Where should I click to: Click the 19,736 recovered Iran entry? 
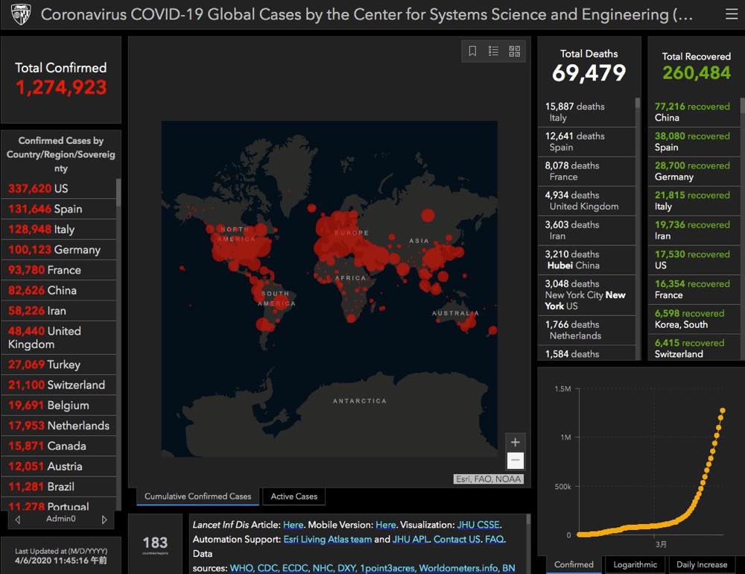(694, 230)
